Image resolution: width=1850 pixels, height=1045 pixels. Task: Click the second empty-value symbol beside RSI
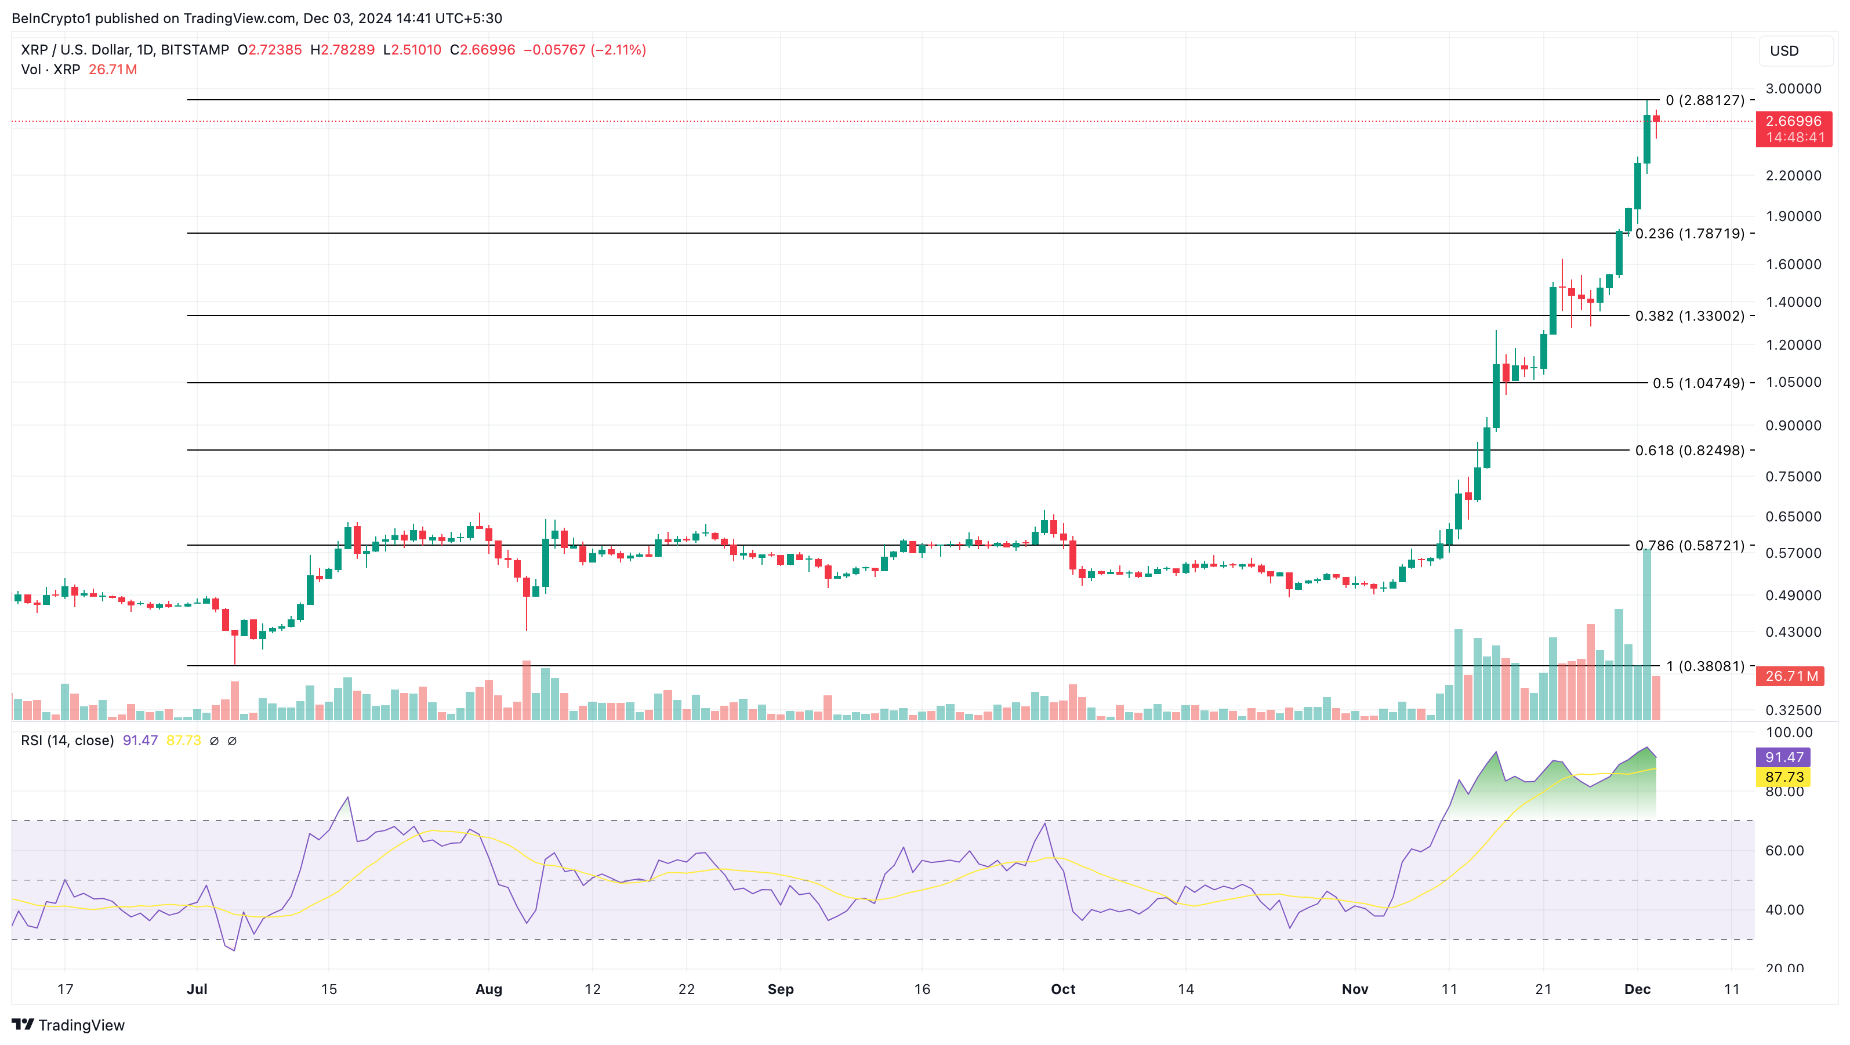pos(232,741)
